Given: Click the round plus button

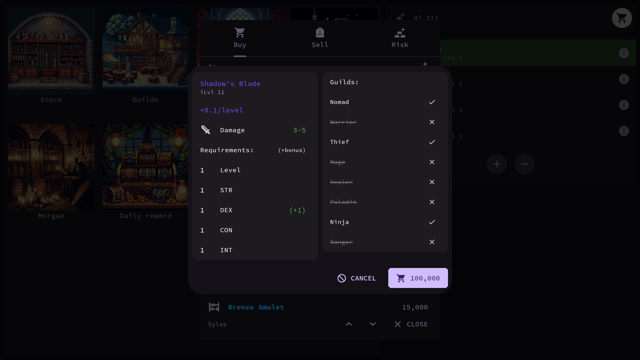Looking at the screenshot, I should point(496,164).
